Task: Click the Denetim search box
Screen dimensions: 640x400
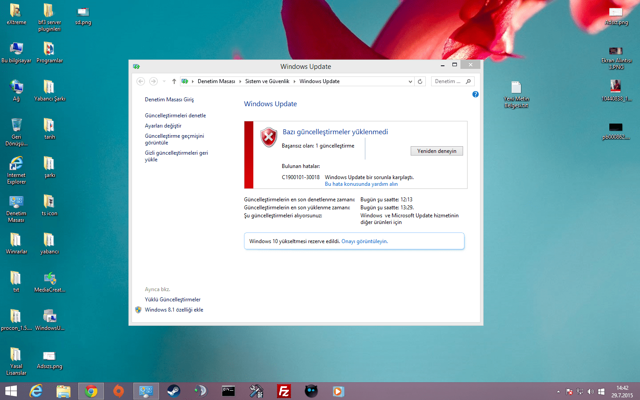Action: tap(452, 81)
